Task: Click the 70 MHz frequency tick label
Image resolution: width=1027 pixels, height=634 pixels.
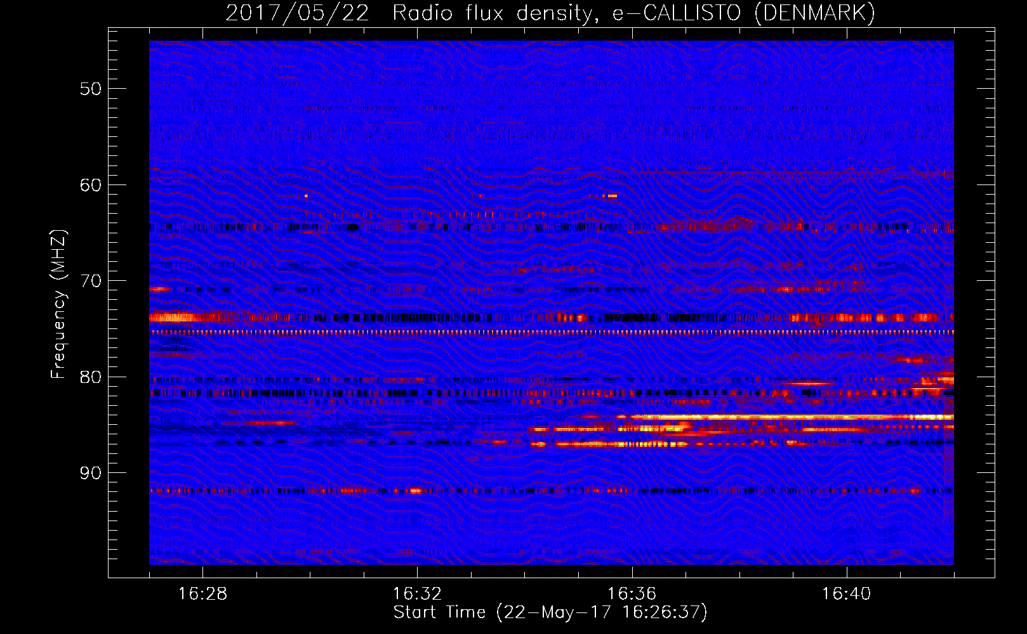Action: click(90, 281)
